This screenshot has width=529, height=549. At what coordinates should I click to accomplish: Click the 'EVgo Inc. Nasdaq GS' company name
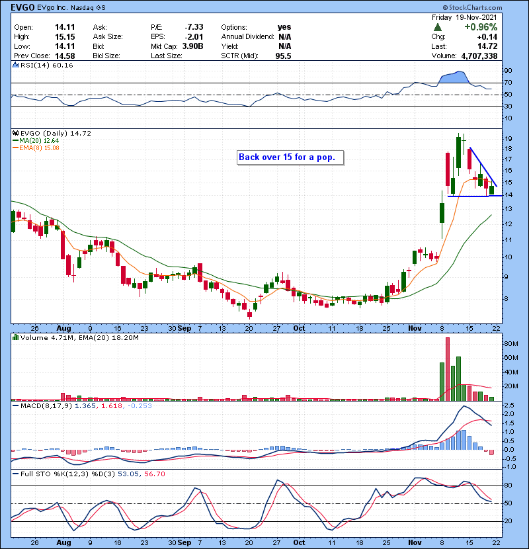point(71,8)
